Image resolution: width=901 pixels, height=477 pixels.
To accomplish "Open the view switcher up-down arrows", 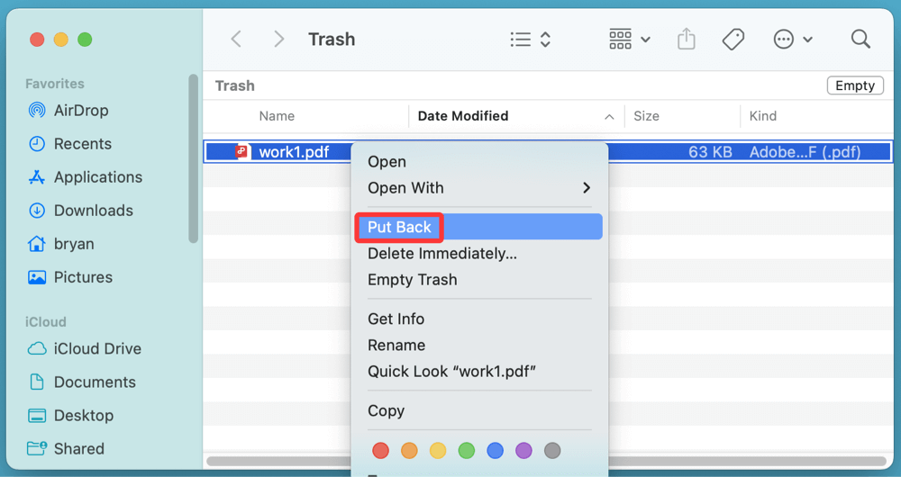I will point(545,39).
